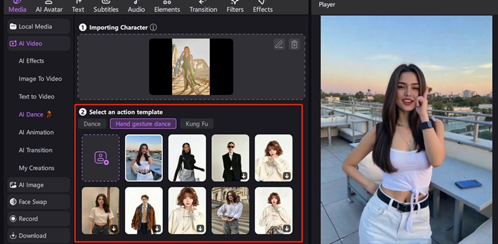The height and width of the screenshot is (244, 498).
Task: Open My Creations list
Action: tap(36, 168)
